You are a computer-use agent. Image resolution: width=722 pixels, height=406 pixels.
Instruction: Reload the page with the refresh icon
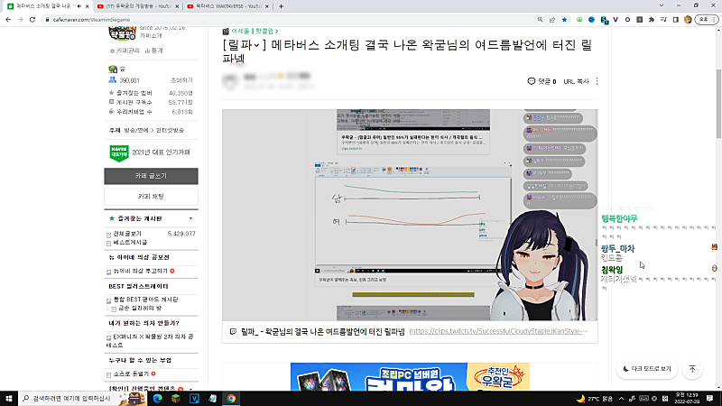click(x=32, y=20)
